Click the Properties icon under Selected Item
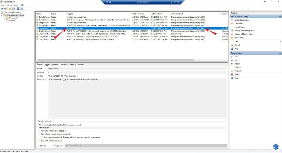 (x=232, y=71)
